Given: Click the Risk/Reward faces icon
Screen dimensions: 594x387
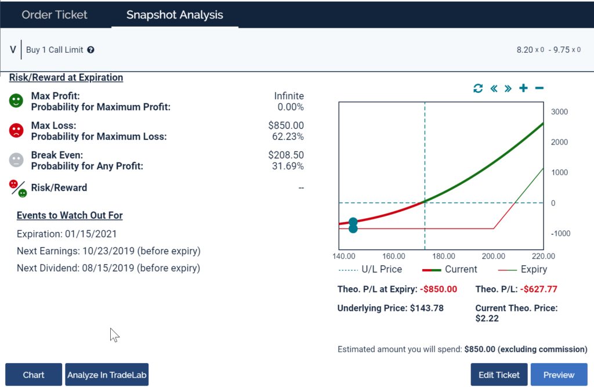Looking at the screenshot, I should (x=18, y=188).
